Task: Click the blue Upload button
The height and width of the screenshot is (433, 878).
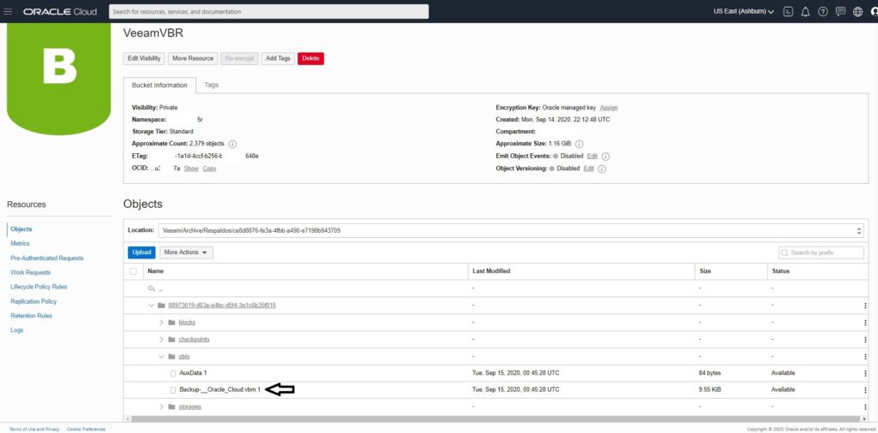Action: coord(141,252)
